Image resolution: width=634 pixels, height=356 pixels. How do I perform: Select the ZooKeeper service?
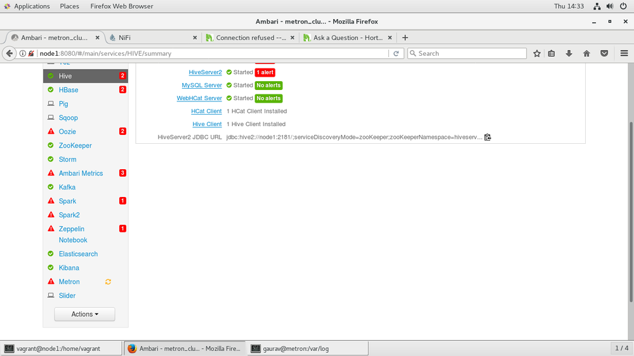pyautogui.click(x=76, y=145)
